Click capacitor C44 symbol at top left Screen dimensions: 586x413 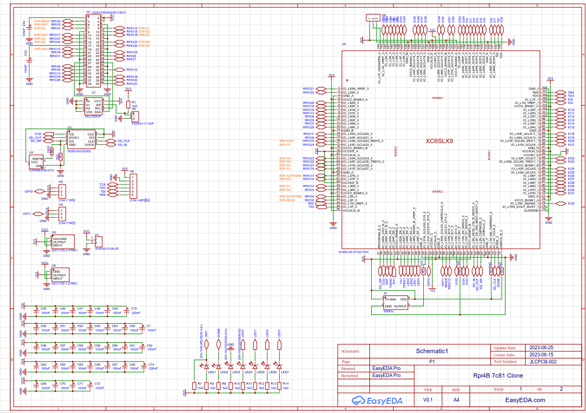[29, 27]
